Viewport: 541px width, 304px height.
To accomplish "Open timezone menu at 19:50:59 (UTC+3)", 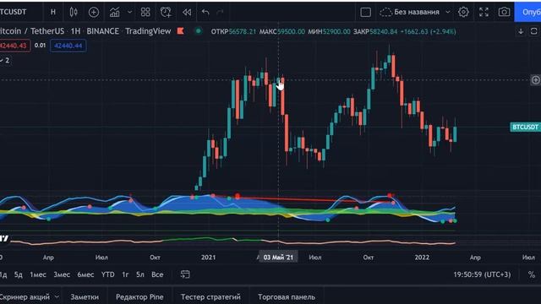I will point(482,274).
